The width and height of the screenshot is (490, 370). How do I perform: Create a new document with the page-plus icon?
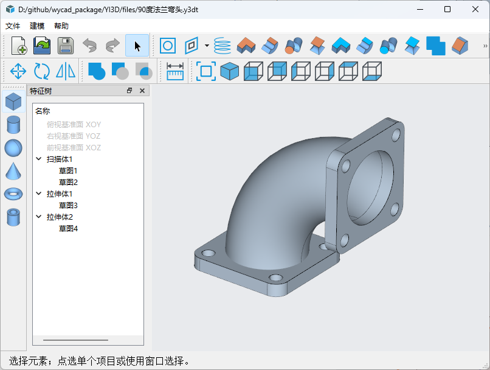coord(19,46)
